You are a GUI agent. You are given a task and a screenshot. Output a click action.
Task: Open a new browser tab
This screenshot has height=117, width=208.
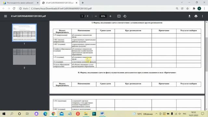(x=83, y=3)
